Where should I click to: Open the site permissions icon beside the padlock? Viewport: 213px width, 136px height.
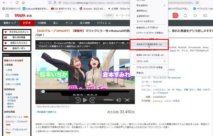click(60, 3)
